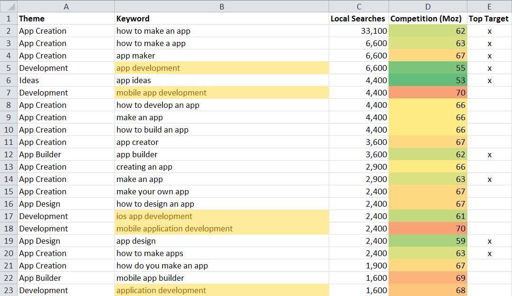This screenshot has height=296, width=512.
Task: Click the 'Competition (Moz)' header cell
Action: [428, 19]
